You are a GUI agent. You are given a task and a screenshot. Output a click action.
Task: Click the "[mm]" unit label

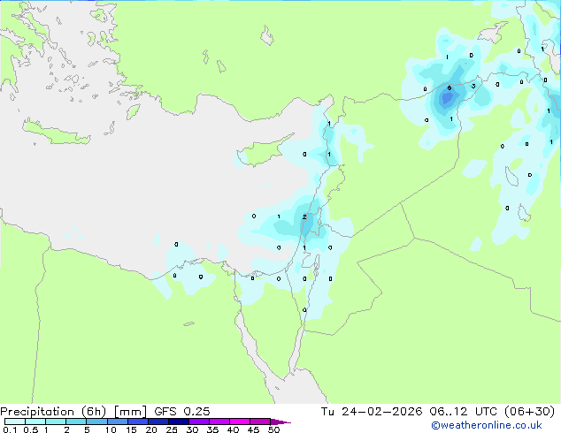click(x=130, y=412)
